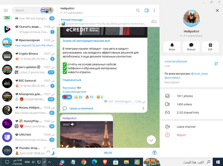
Task: Open Microsoft Edge from the taskbar
Action: tap(94, 162)
